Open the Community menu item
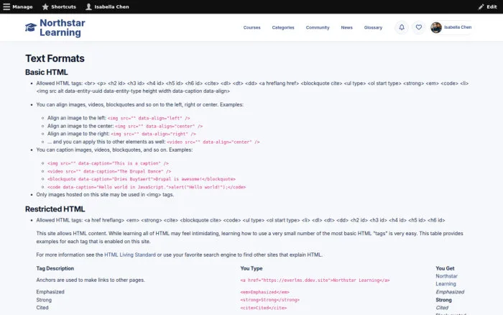 318,27
